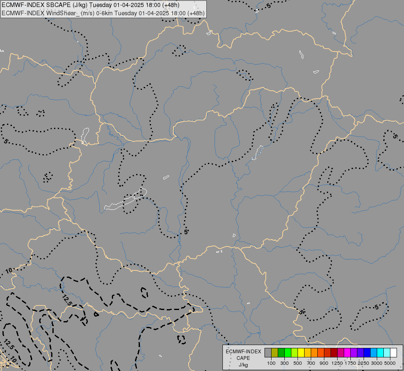Click the legend value 300
Viewport: 404px width, 371px height.
284,363
